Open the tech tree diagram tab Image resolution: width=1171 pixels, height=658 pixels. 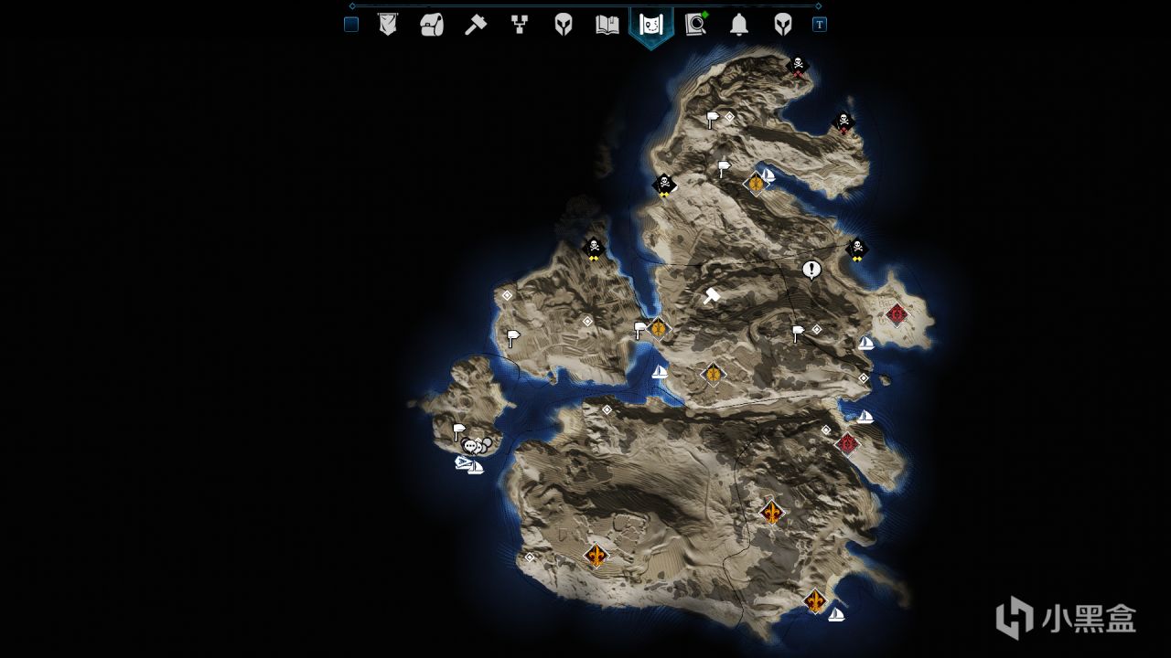tap(520, 25)
